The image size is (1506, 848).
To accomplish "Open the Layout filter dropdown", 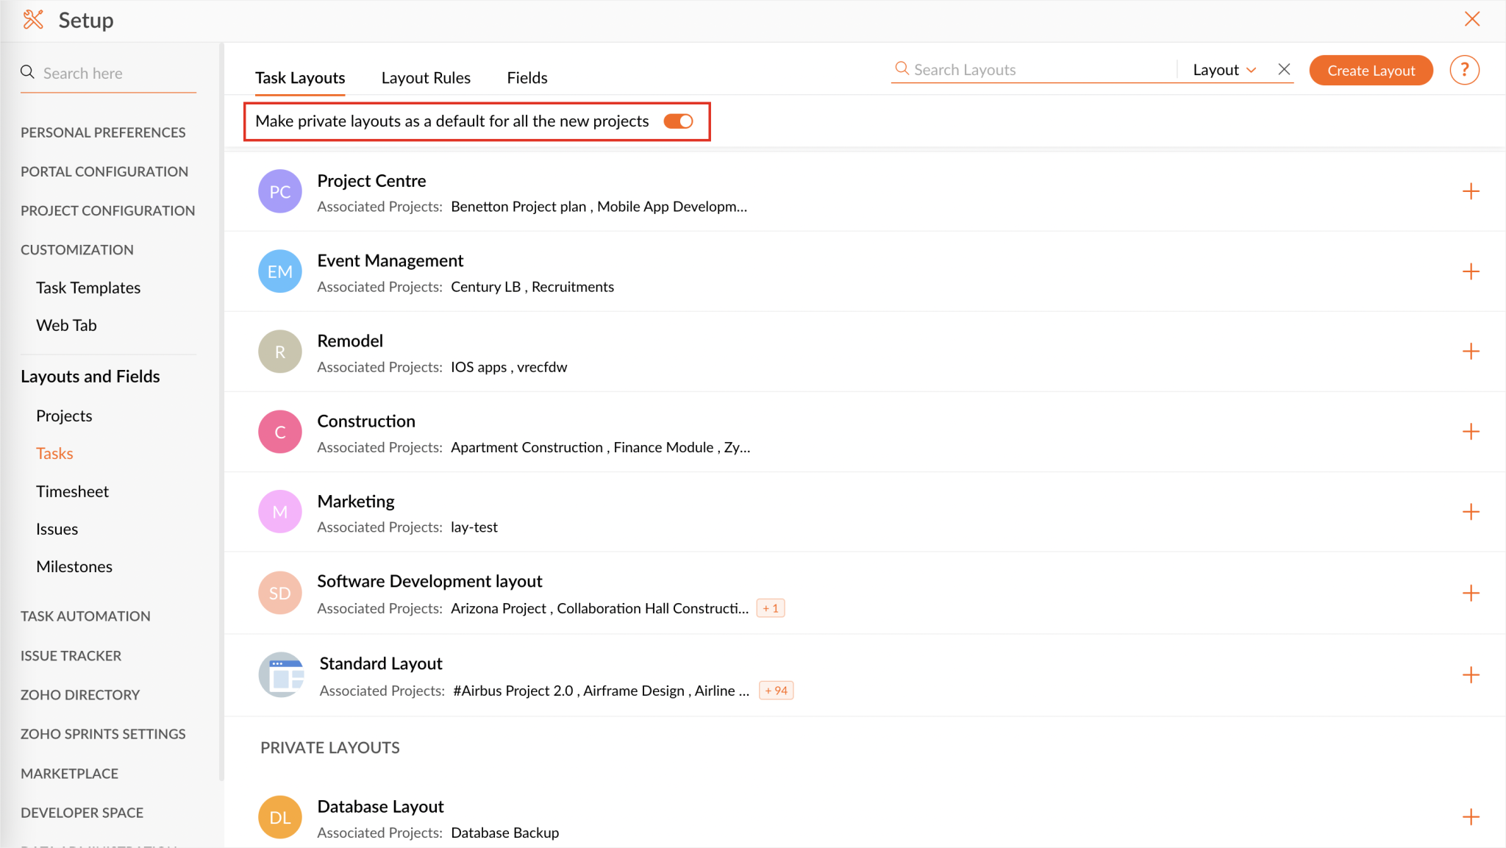I will point(1222,69).
